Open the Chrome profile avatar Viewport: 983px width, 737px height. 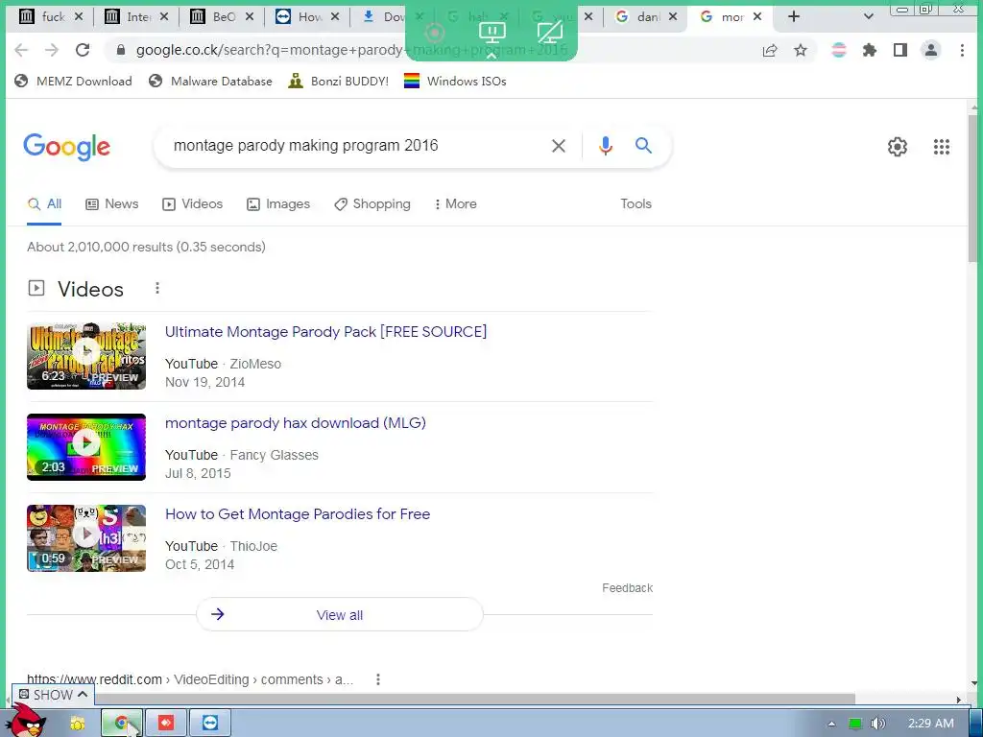click(x=931, y=50)
